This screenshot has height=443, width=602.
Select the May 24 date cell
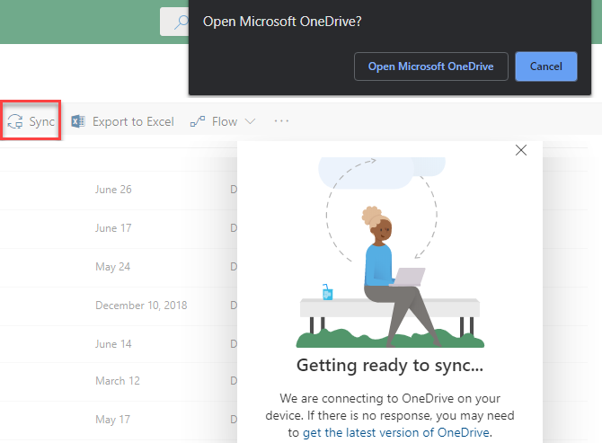[113, 267]
